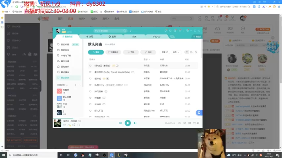This screenshot has height=158, width=282.
Task: Toggle shuffle play mode
Action: [x=184, y=123]
